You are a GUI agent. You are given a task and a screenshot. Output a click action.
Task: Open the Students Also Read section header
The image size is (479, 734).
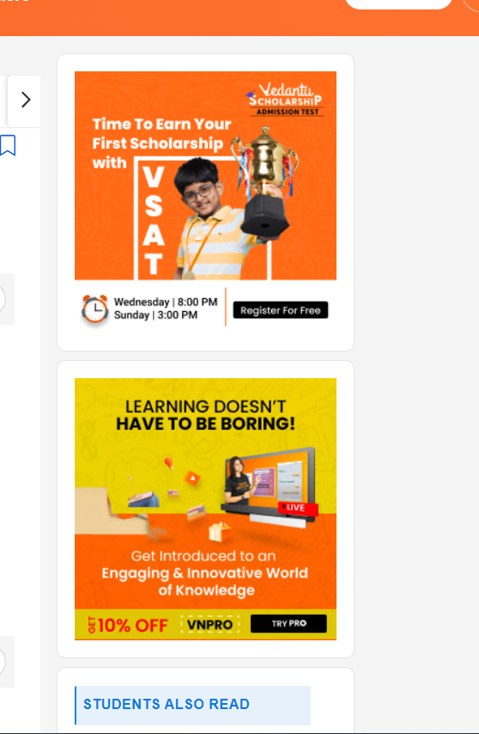192,705
